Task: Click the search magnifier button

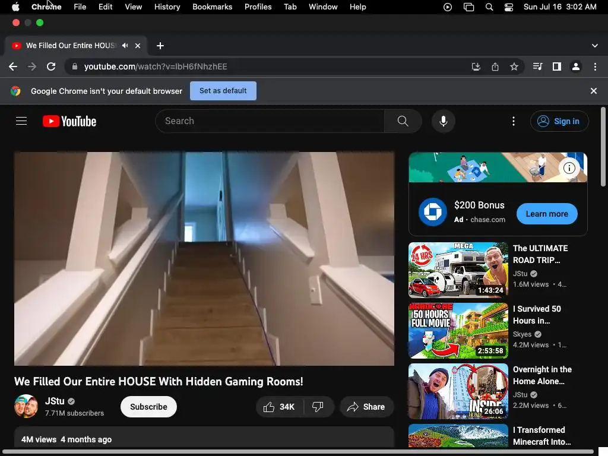Action: [x=403, y=121]
